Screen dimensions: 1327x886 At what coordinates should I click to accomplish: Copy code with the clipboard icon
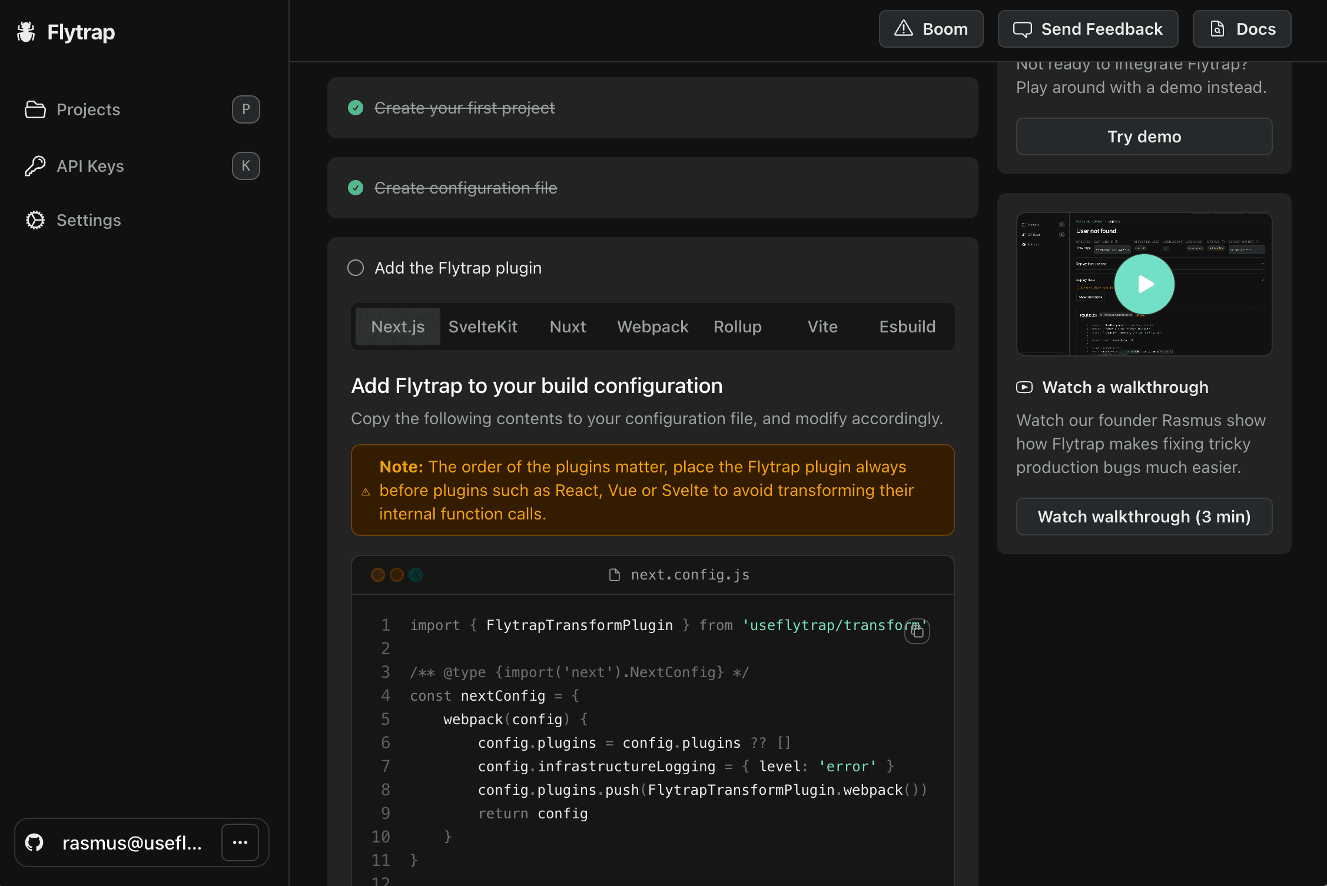[917, 631]
